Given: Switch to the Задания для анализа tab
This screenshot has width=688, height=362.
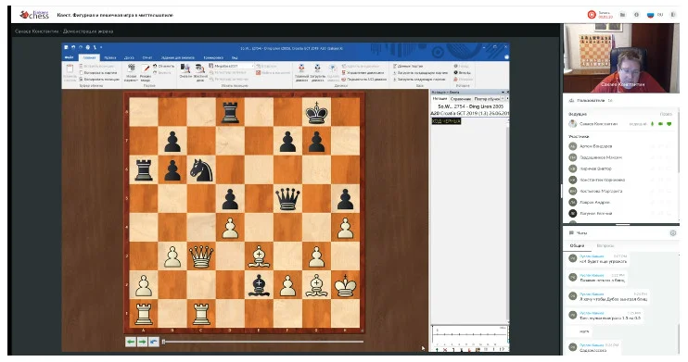Looking at the screenshot, I should 177,57.
